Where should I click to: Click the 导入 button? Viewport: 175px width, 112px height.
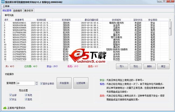[122, 66]
